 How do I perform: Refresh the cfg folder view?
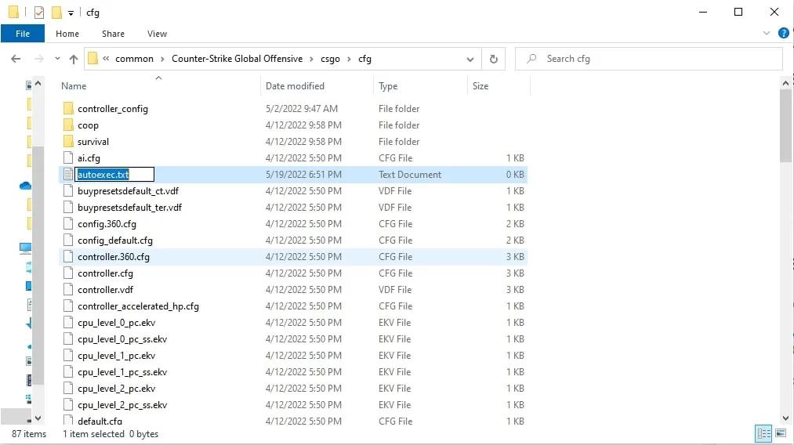(493, 59)
